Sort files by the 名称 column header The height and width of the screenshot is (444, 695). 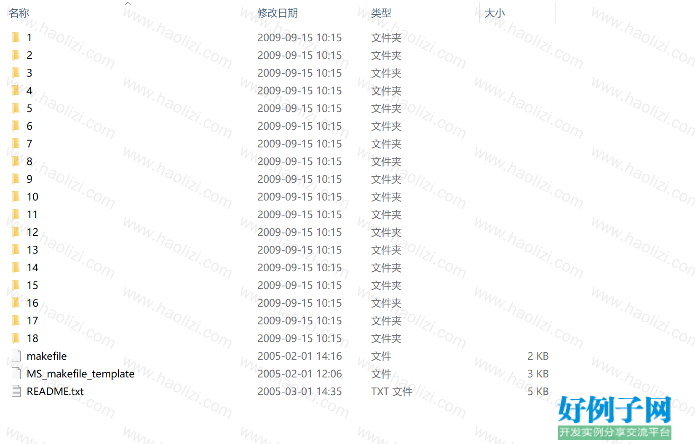[x=19, y=13]
